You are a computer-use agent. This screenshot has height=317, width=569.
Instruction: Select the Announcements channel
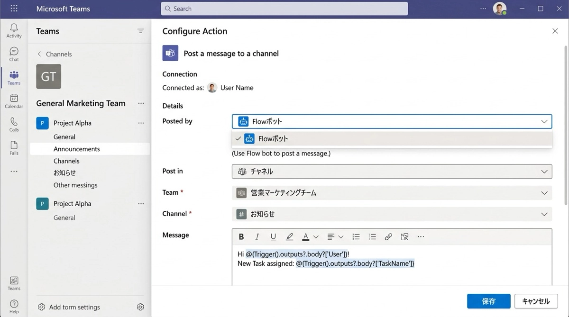[77, 149]
